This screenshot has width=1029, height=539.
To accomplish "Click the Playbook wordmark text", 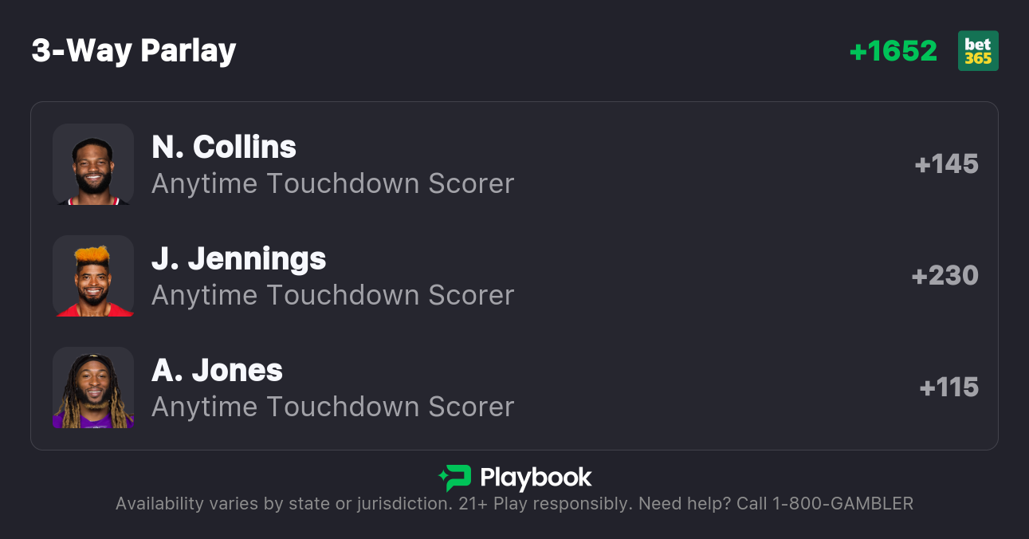I will click(x=536, y=478).
